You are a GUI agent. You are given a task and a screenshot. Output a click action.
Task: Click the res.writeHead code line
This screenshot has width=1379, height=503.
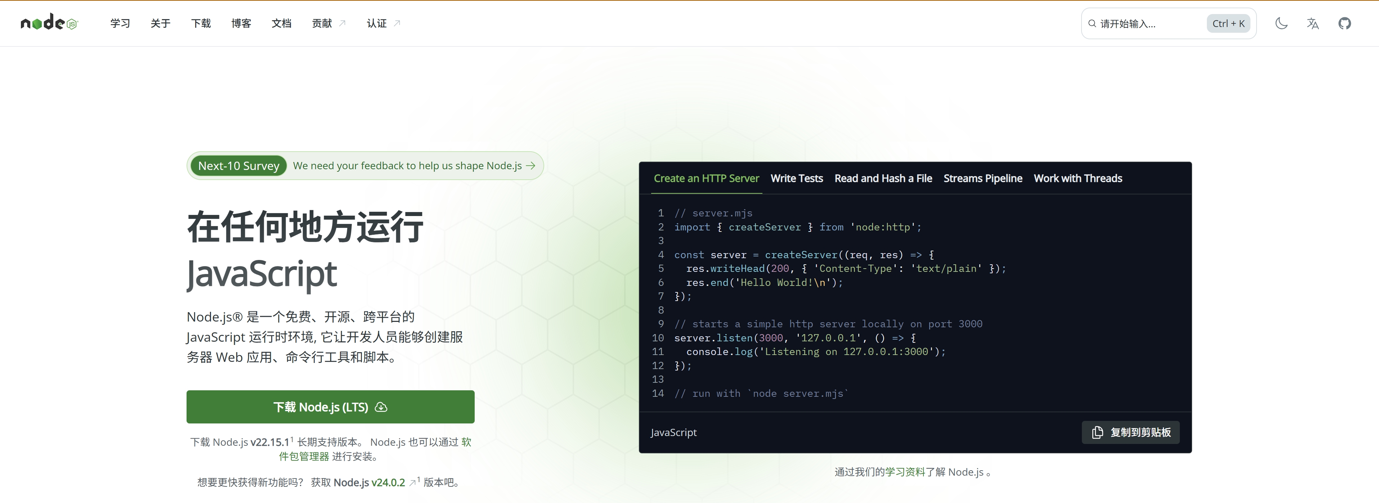point(846,269)
